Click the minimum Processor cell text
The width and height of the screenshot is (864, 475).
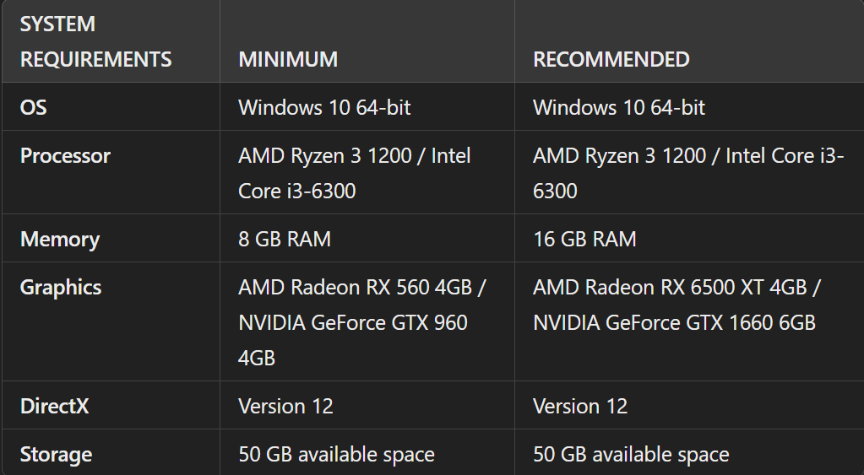tap(354, 173)
